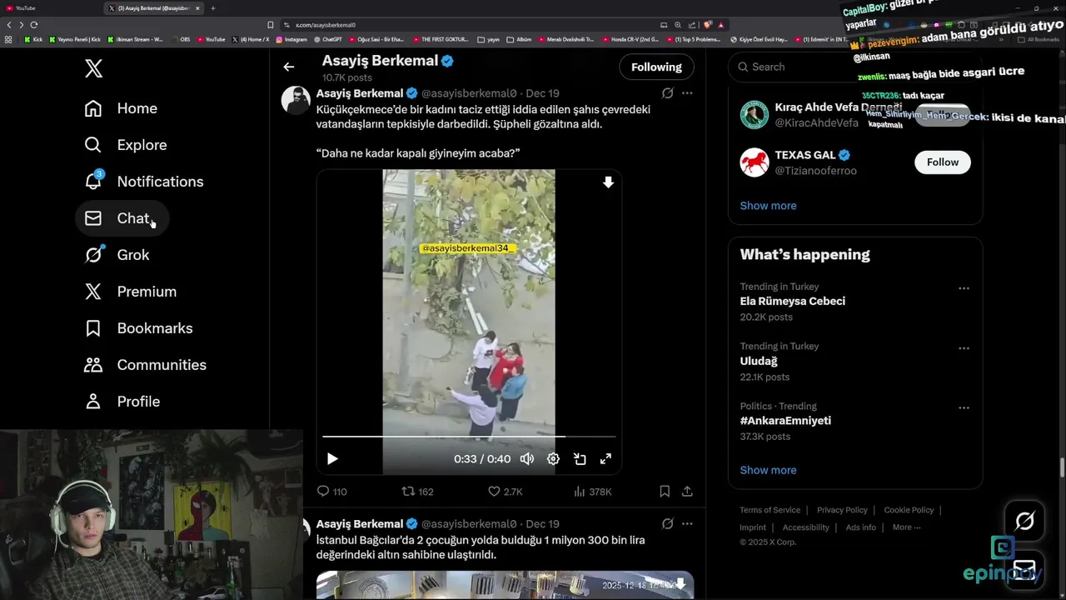
Task: Open Grok from the sidebar
Action: tap(117, 255)
